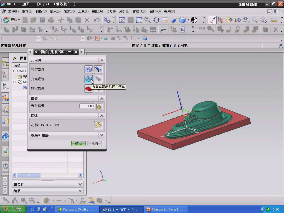Open the 工具(T) menu
This screenshot has height=213, width=284.
coord(83,11)
